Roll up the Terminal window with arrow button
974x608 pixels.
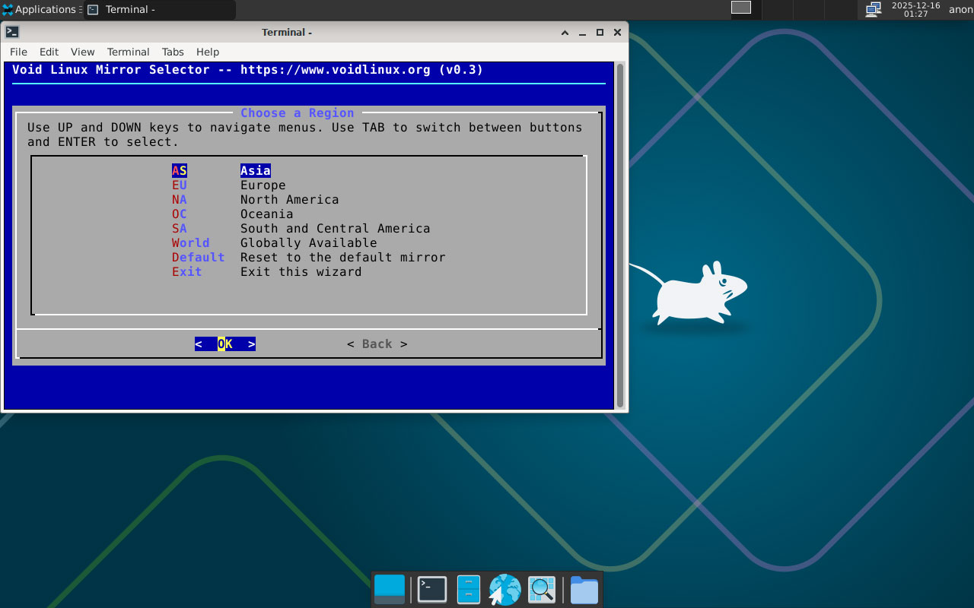565,32
